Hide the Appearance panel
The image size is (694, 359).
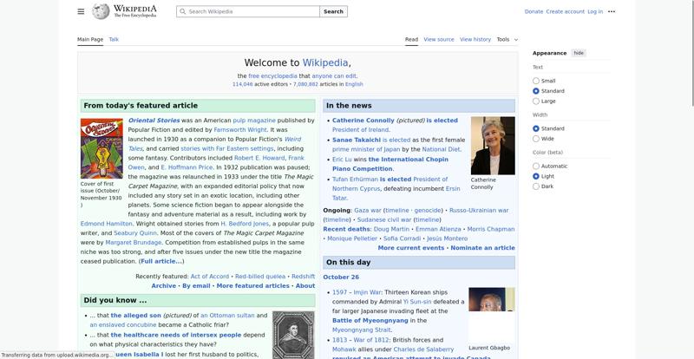coord(579,53)
